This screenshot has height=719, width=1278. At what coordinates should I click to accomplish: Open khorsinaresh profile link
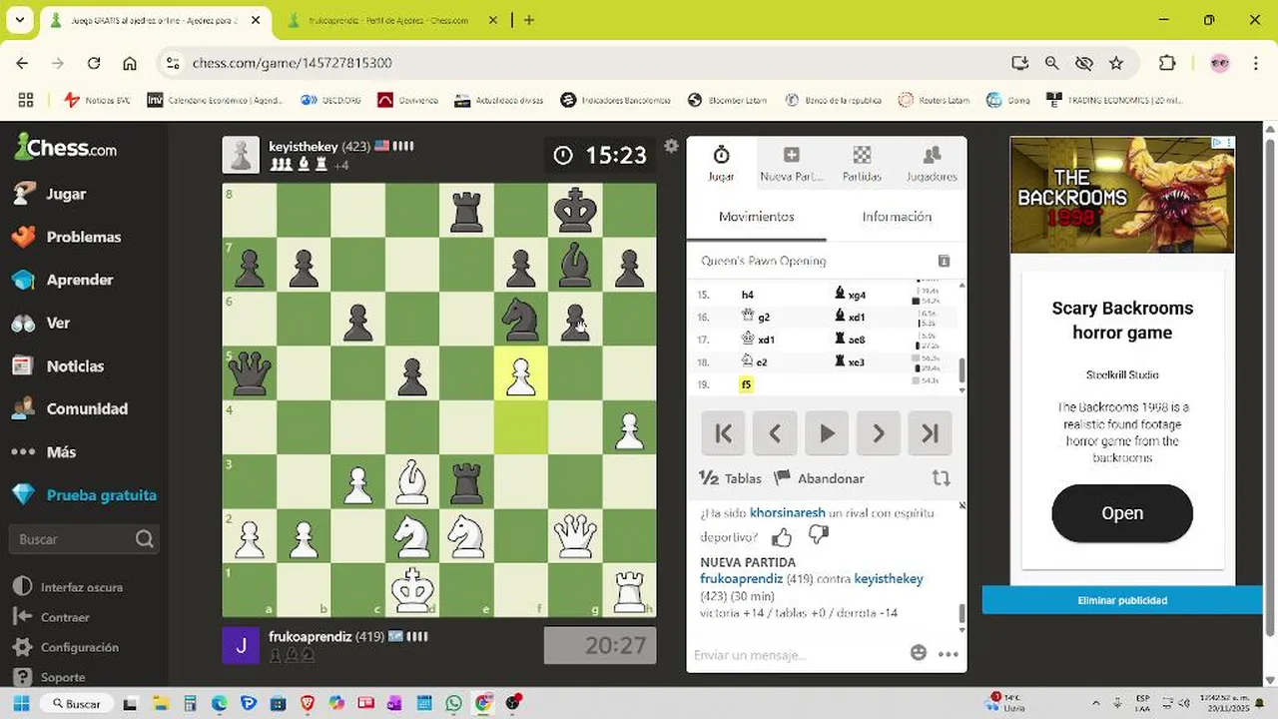788,512
